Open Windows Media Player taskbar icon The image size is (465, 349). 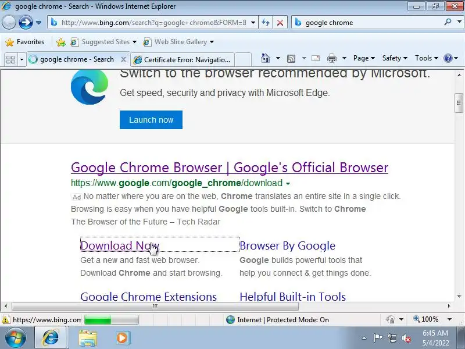[x=122, y=338]
